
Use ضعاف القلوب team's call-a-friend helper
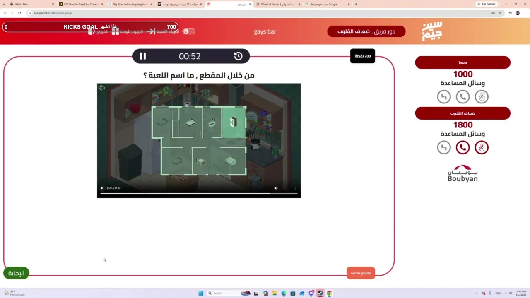tap(463, 147)
